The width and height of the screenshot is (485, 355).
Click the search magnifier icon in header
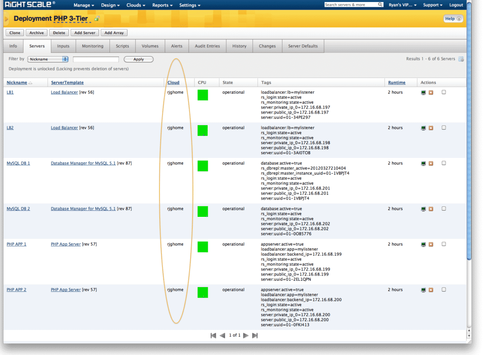(x=380, y=5)
